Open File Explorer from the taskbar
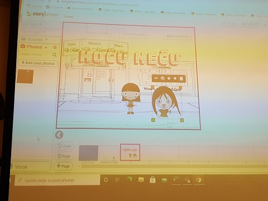 (x=141, y=179)
